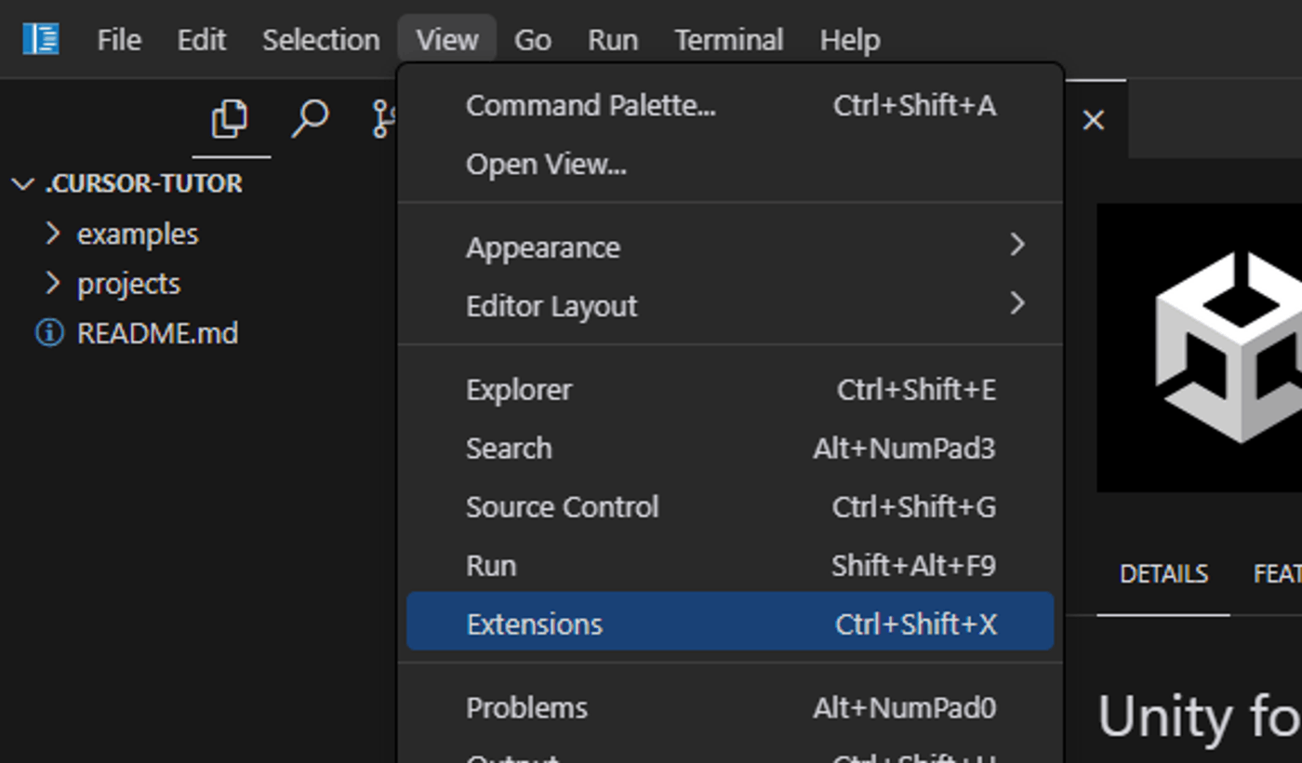Switch to the DETAILS tab
The width and height of the screenshot is (1302, 763).
pyautogui.click(x=1163, y=574)
